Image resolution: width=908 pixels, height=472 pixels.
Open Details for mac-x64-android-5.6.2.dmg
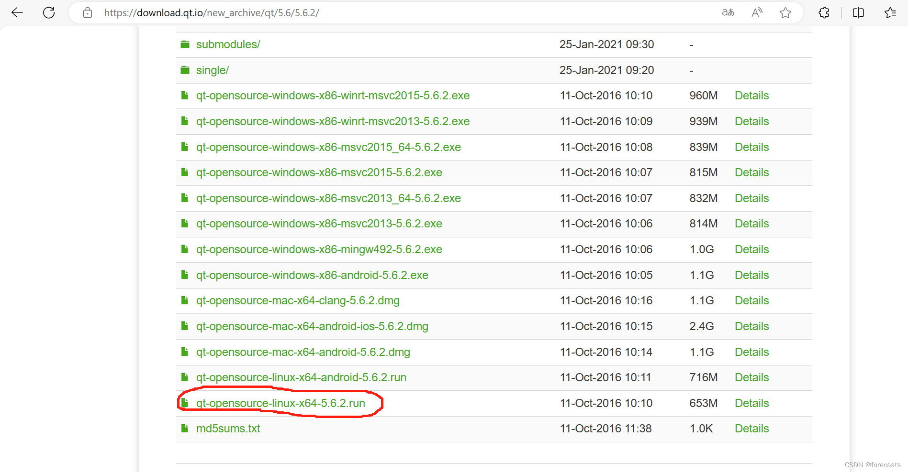(752, 352)
